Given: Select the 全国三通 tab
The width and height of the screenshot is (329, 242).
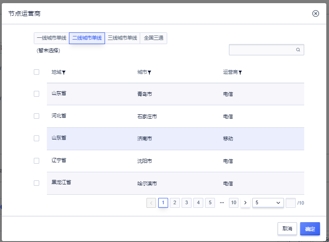Looking at the screenshot, I should pos(154,38).
